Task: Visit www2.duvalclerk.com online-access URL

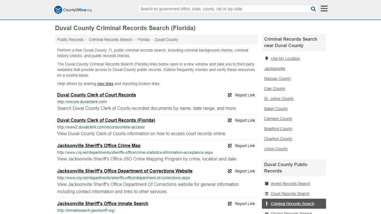Action: [x=101, y=127]
